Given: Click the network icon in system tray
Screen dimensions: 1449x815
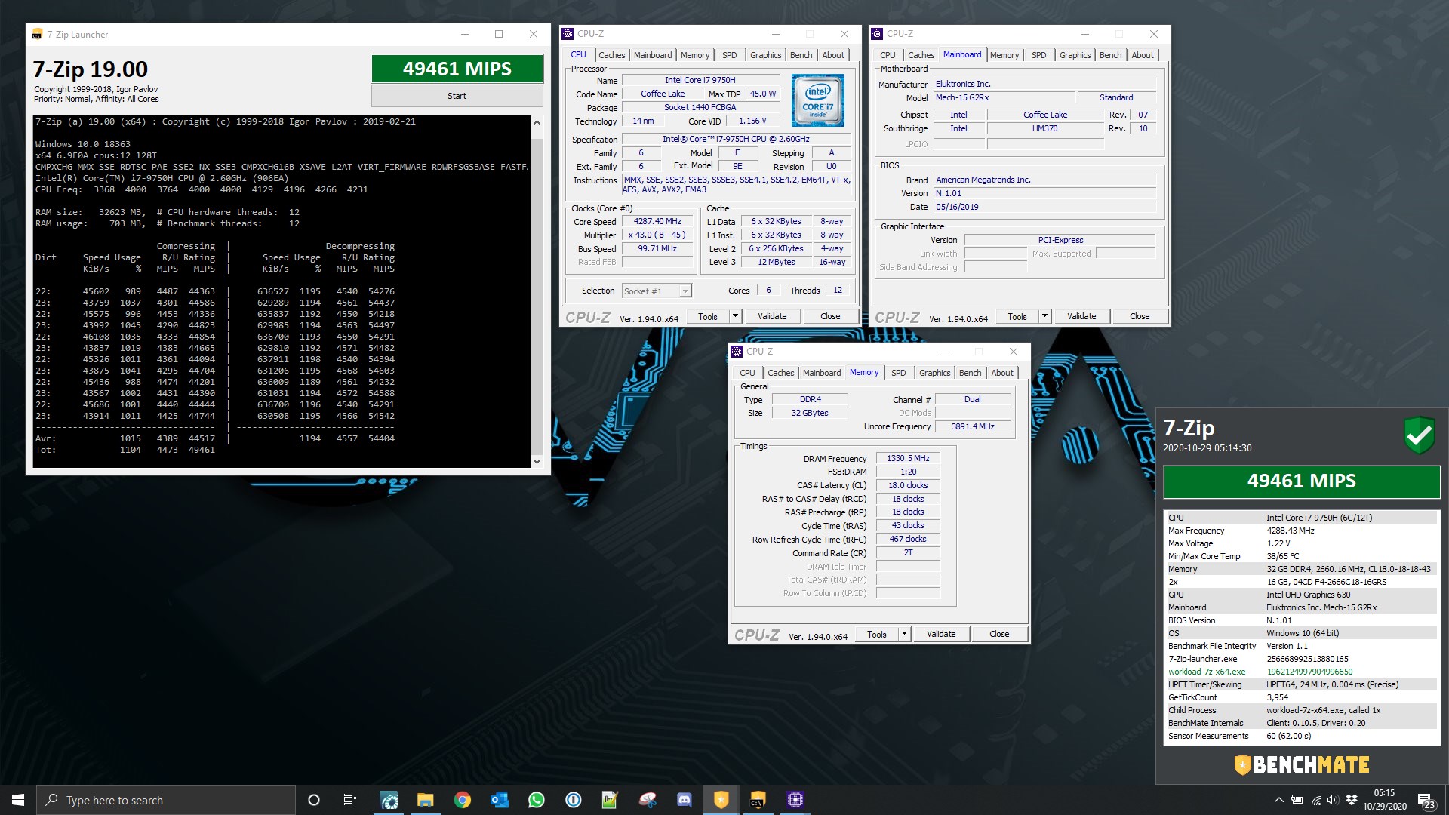Looking at the screenshot, I should pyautogui.click(x=1315, y=800).
